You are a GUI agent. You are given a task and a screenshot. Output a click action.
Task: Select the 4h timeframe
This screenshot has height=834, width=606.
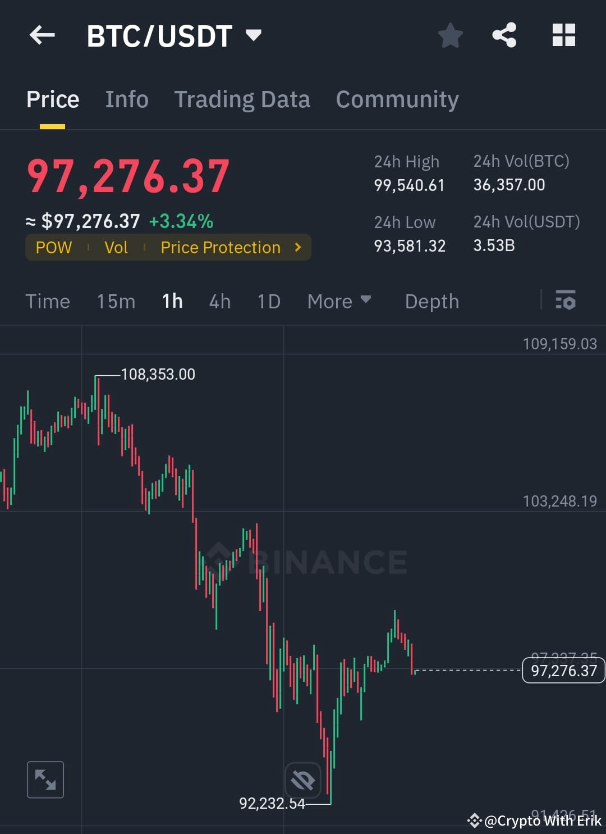point(219,301)
